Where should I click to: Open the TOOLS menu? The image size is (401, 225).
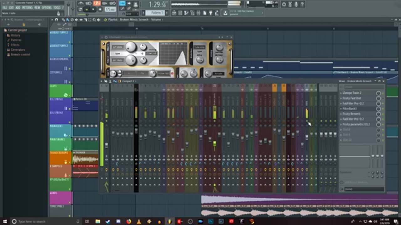pyautogui.click(x=57, y=7)
